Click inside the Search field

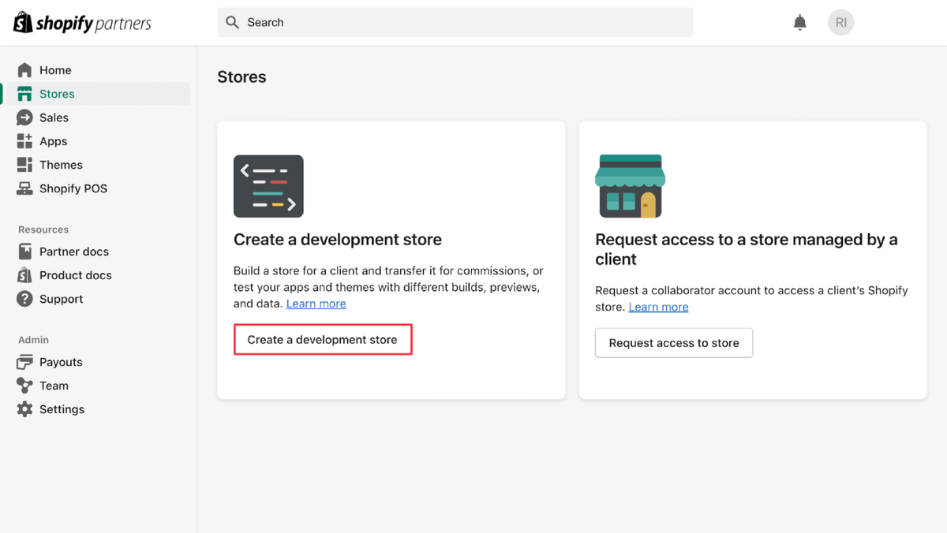click(455, 22)
